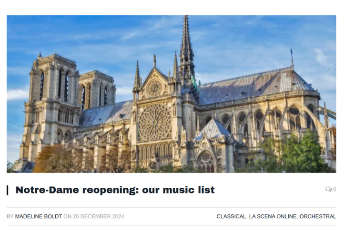The image size is (344, 242).
Task: Go to the Orchestral category
Action: 318,216
